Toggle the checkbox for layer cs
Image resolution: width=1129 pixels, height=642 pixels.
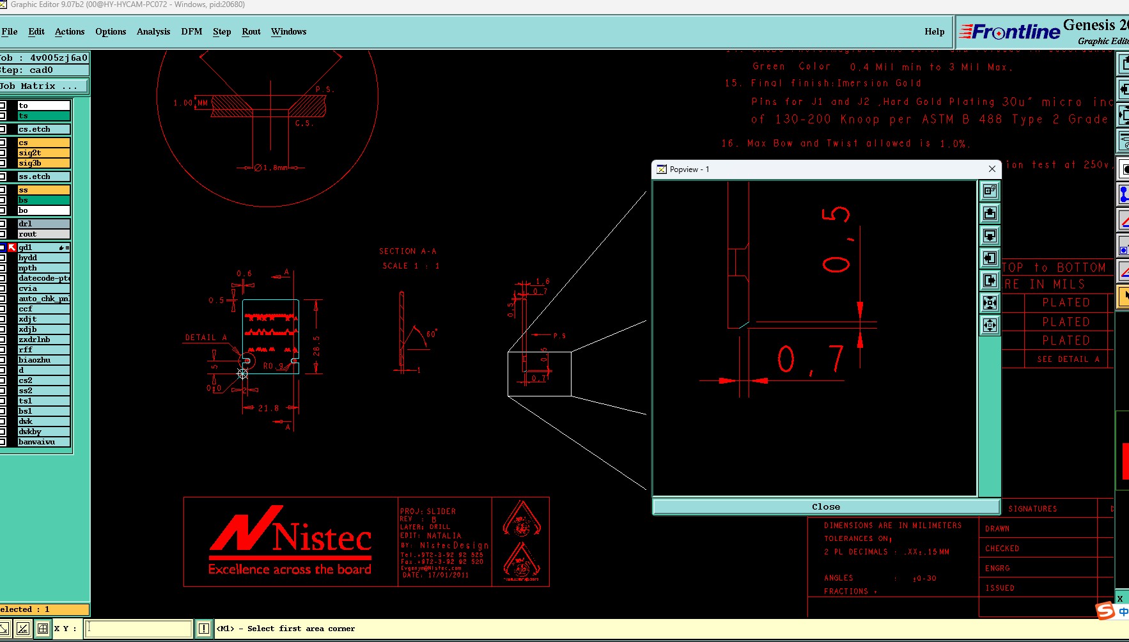pyautogui.click(x=3, y=143)
